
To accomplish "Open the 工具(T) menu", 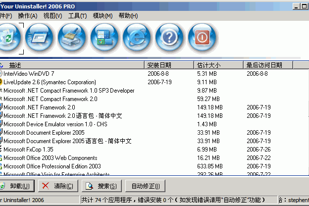I will (77, 16).
